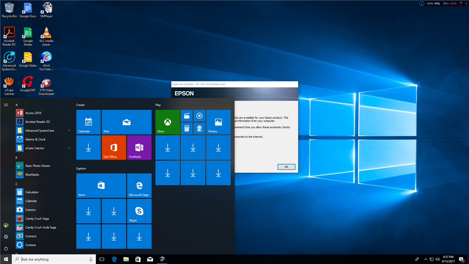Image resolution: width=469 pixels, height=264 pixels.
Task: Open Acrobat Reader DC in app list
Action: 44,122
